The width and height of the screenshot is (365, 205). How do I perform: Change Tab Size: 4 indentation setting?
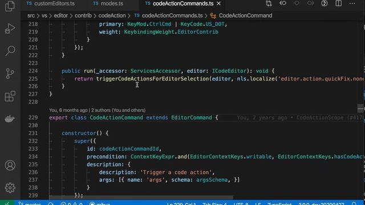(214, 204)
